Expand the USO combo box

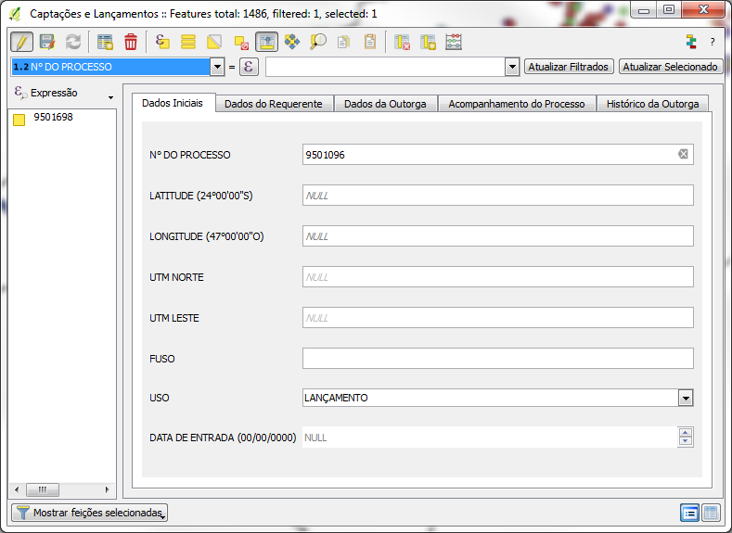pos(685,398)
